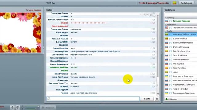197x110 pixels.
Task: Click chat message "спасибо" from nina Dylykova
Action: point(74,74)
